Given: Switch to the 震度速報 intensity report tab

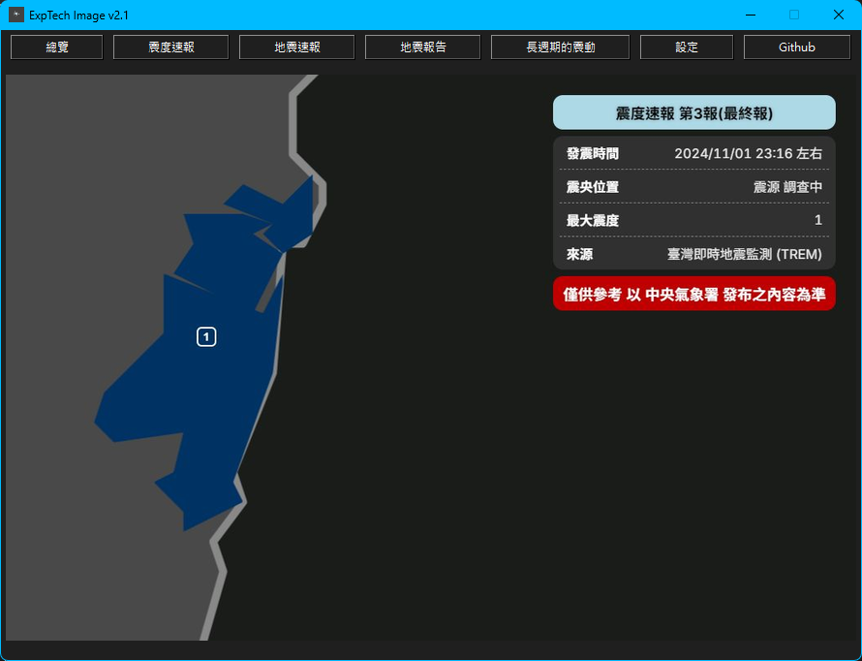Looking at the screenshot, I should (x=170, y=47).
